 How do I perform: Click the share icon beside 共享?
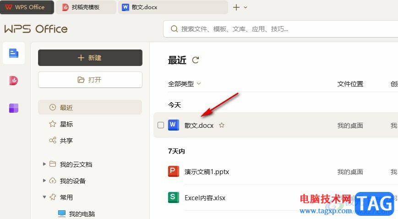[53, 140]
